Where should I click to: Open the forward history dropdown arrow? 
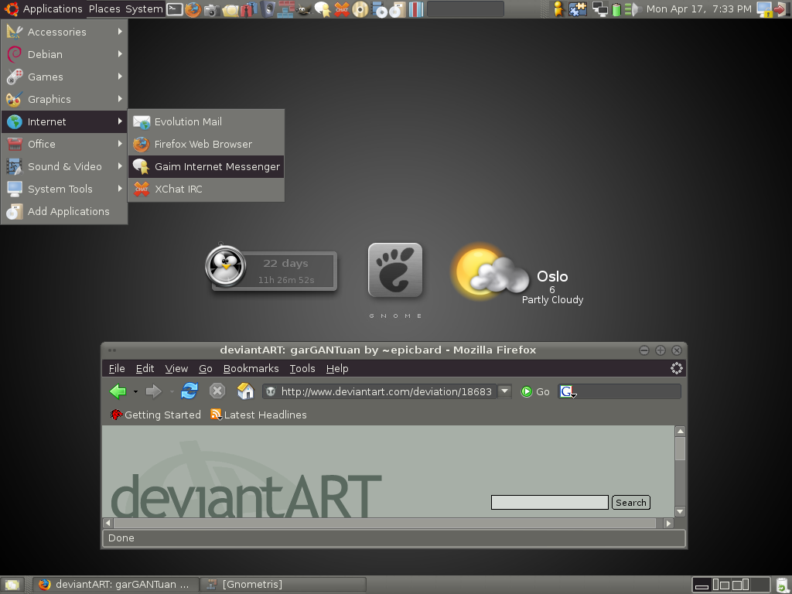[172, 392]
